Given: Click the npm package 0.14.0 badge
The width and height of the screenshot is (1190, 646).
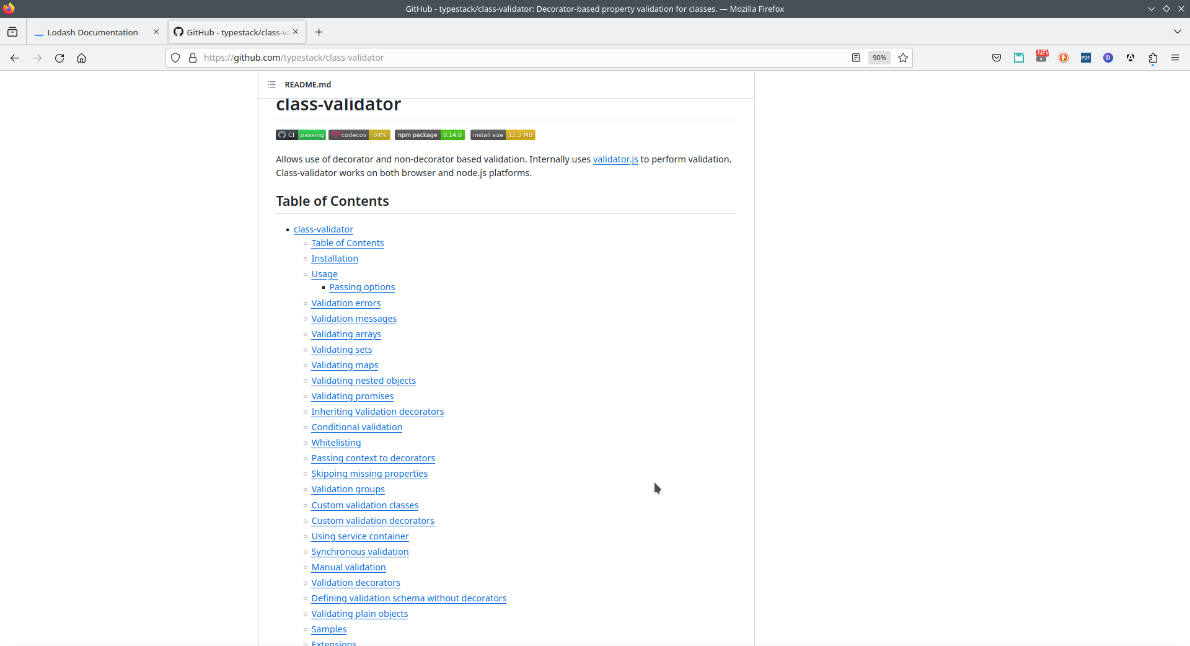Looking at the screenshot, I should tap(430, 135).
